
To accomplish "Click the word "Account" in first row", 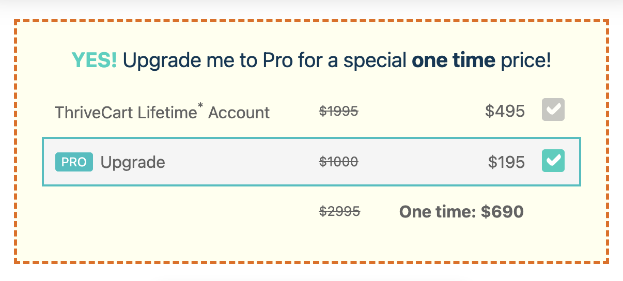I will click(239, 112).
